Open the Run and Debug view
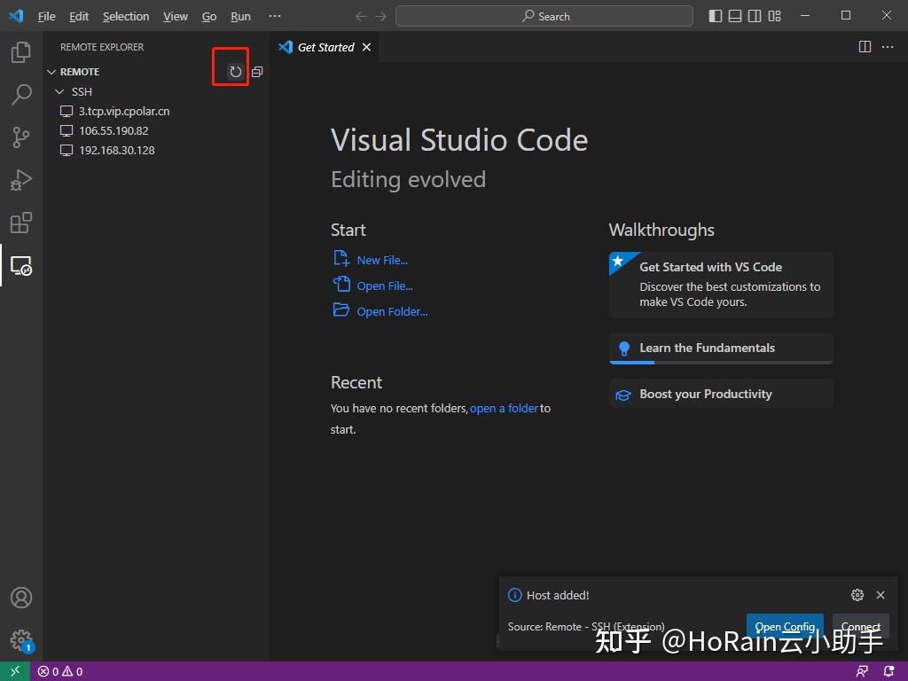This screenshot has width=908, height=681. coord(20,180)
